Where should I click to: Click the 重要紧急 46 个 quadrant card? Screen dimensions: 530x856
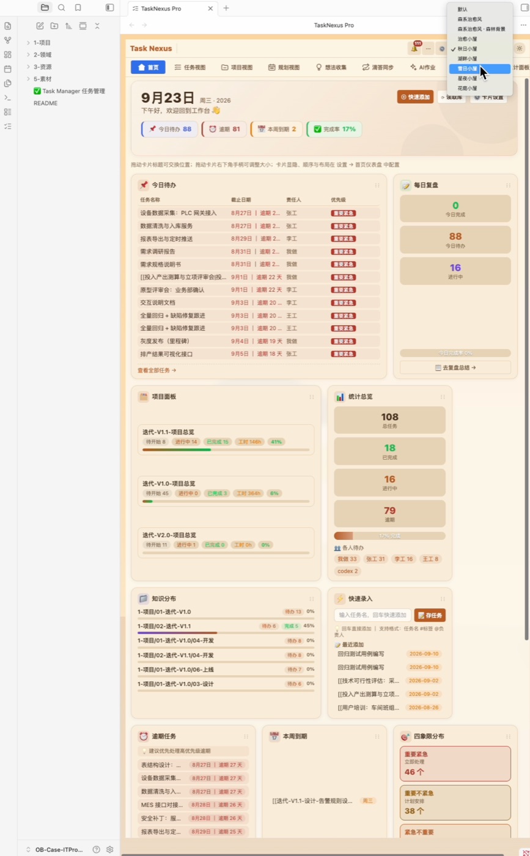pyautogui.click(x=455, y=764)
